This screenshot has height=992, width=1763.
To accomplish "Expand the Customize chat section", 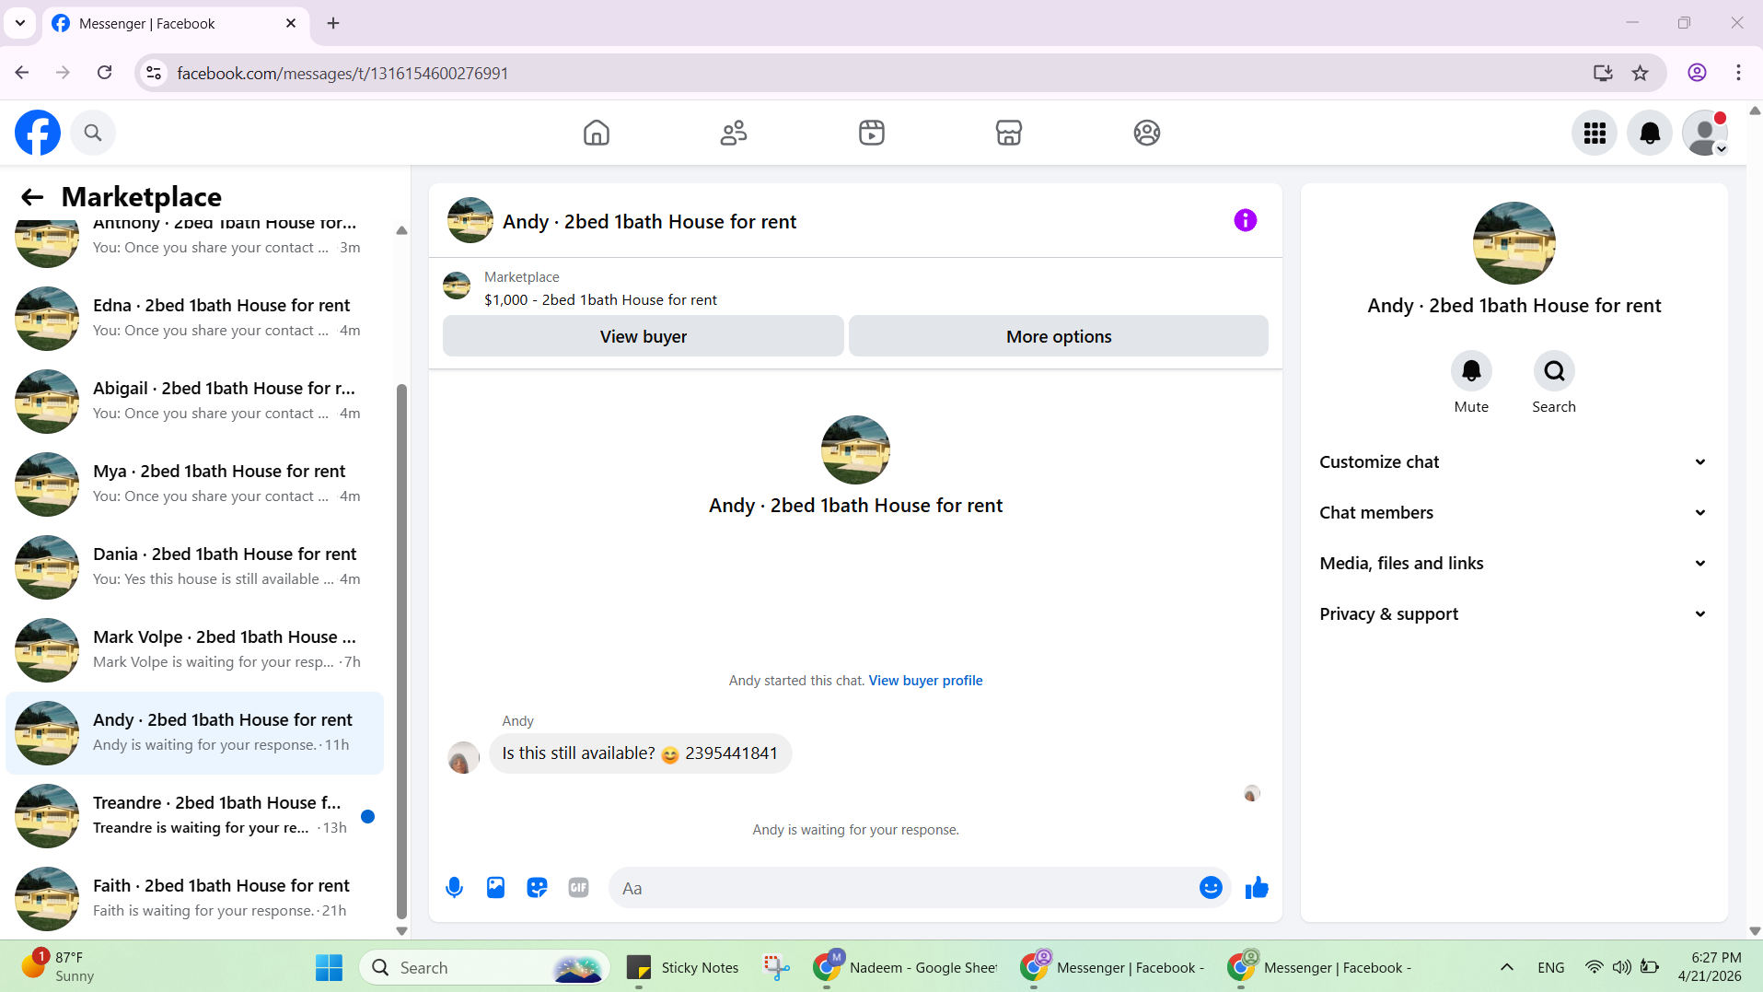I will 1514,462.
